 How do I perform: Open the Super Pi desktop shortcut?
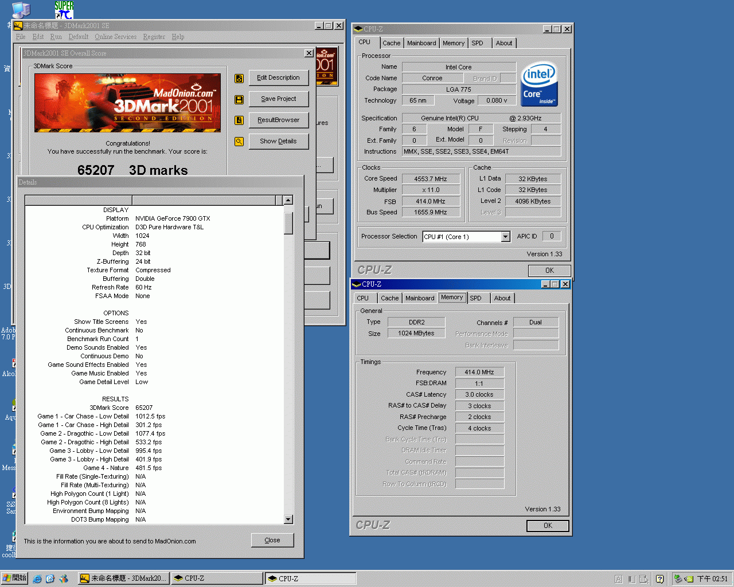(64, 10)
